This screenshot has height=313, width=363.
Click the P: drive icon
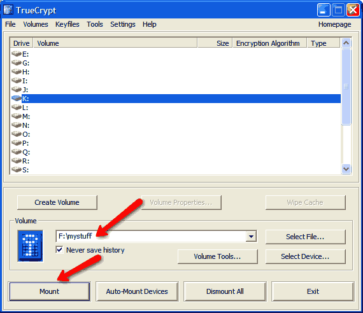(17, 143)
